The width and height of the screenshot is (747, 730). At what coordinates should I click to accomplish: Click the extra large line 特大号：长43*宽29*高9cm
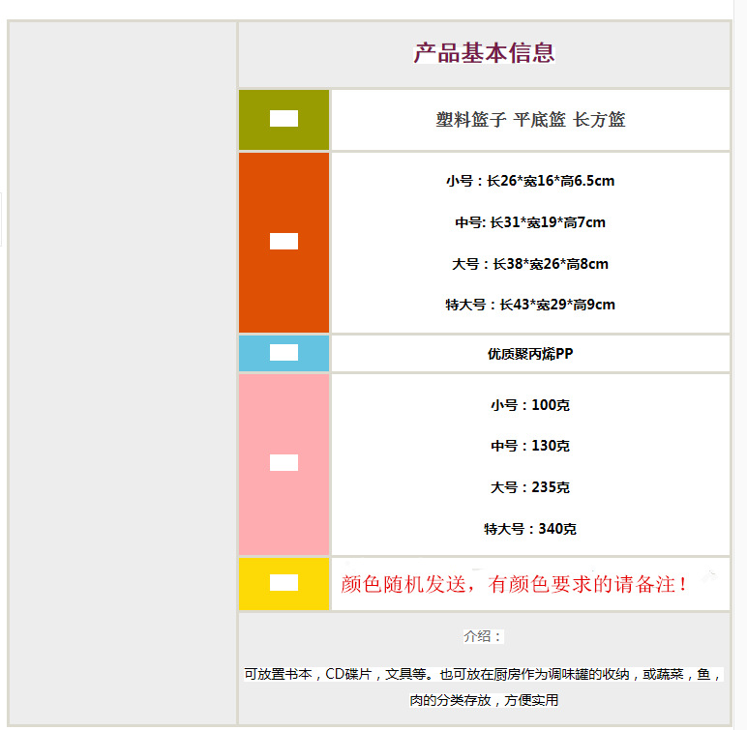click(x=530, y=305)
